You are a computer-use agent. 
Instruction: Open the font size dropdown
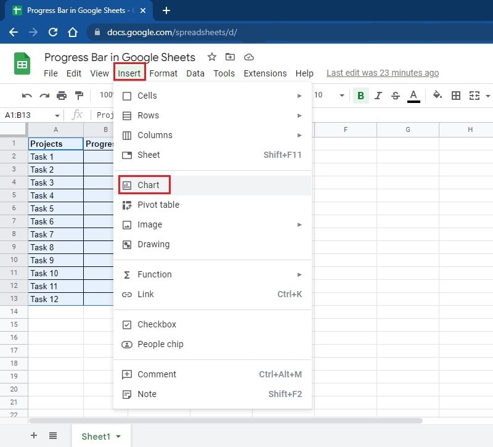pos(327,96)
